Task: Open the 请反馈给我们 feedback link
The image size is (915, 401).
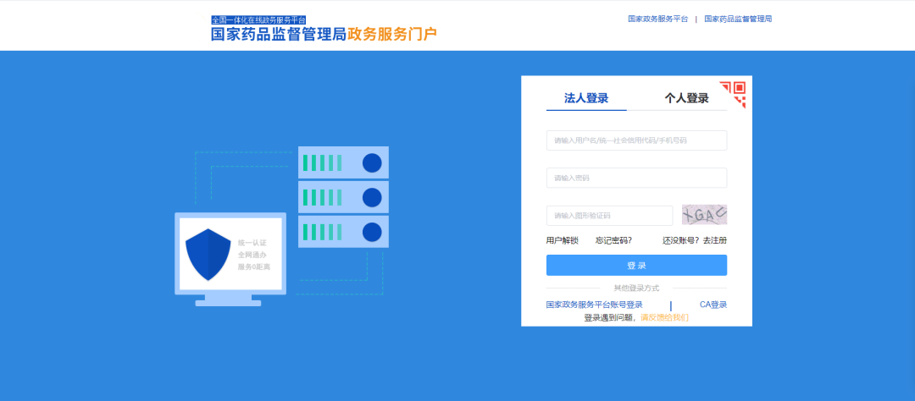Action: point(663,318)
